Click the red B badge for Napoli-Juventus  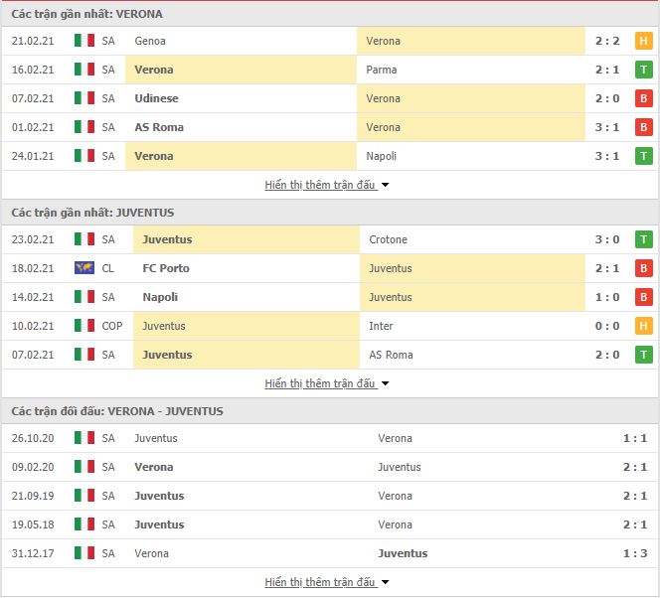tap(643, 297)
